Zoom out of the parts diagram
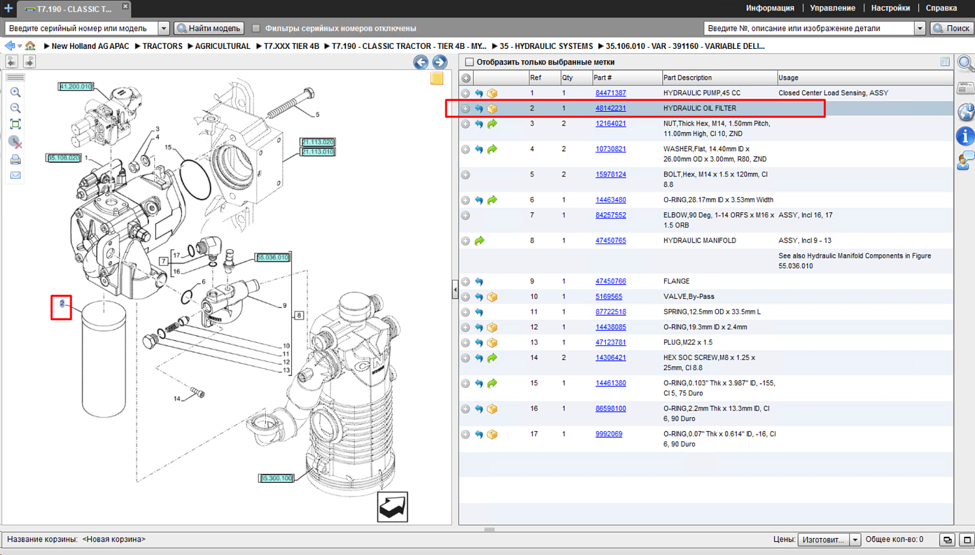Viewport: 975px width, 555px height. click(16, 108)
